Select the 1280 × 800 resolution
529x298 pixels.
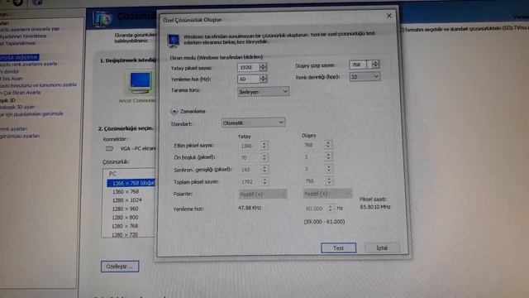(x=125, y=217)
